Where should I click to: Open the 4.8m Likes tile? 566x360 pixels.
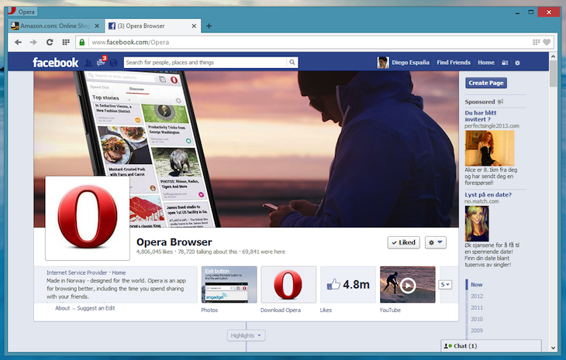[348, 285]
